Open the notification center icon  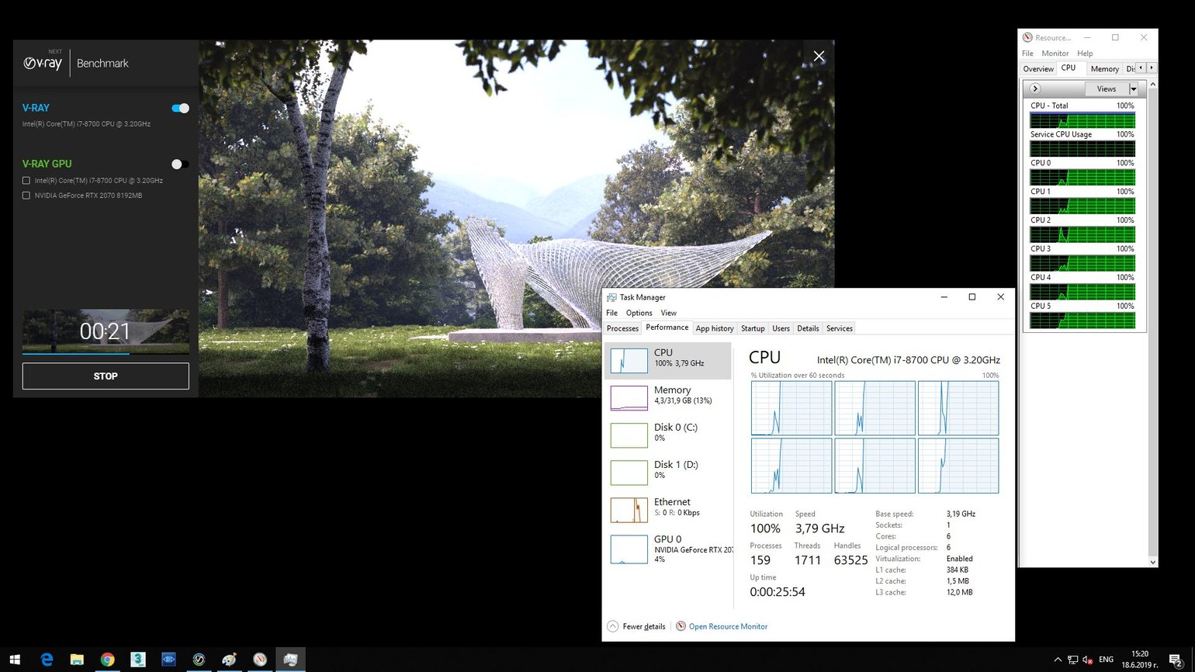click(1175, 660)
